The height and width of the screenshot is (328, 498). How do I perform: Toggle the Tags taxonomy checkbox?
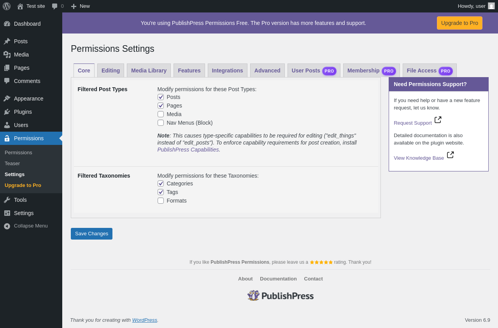[161, 192]
